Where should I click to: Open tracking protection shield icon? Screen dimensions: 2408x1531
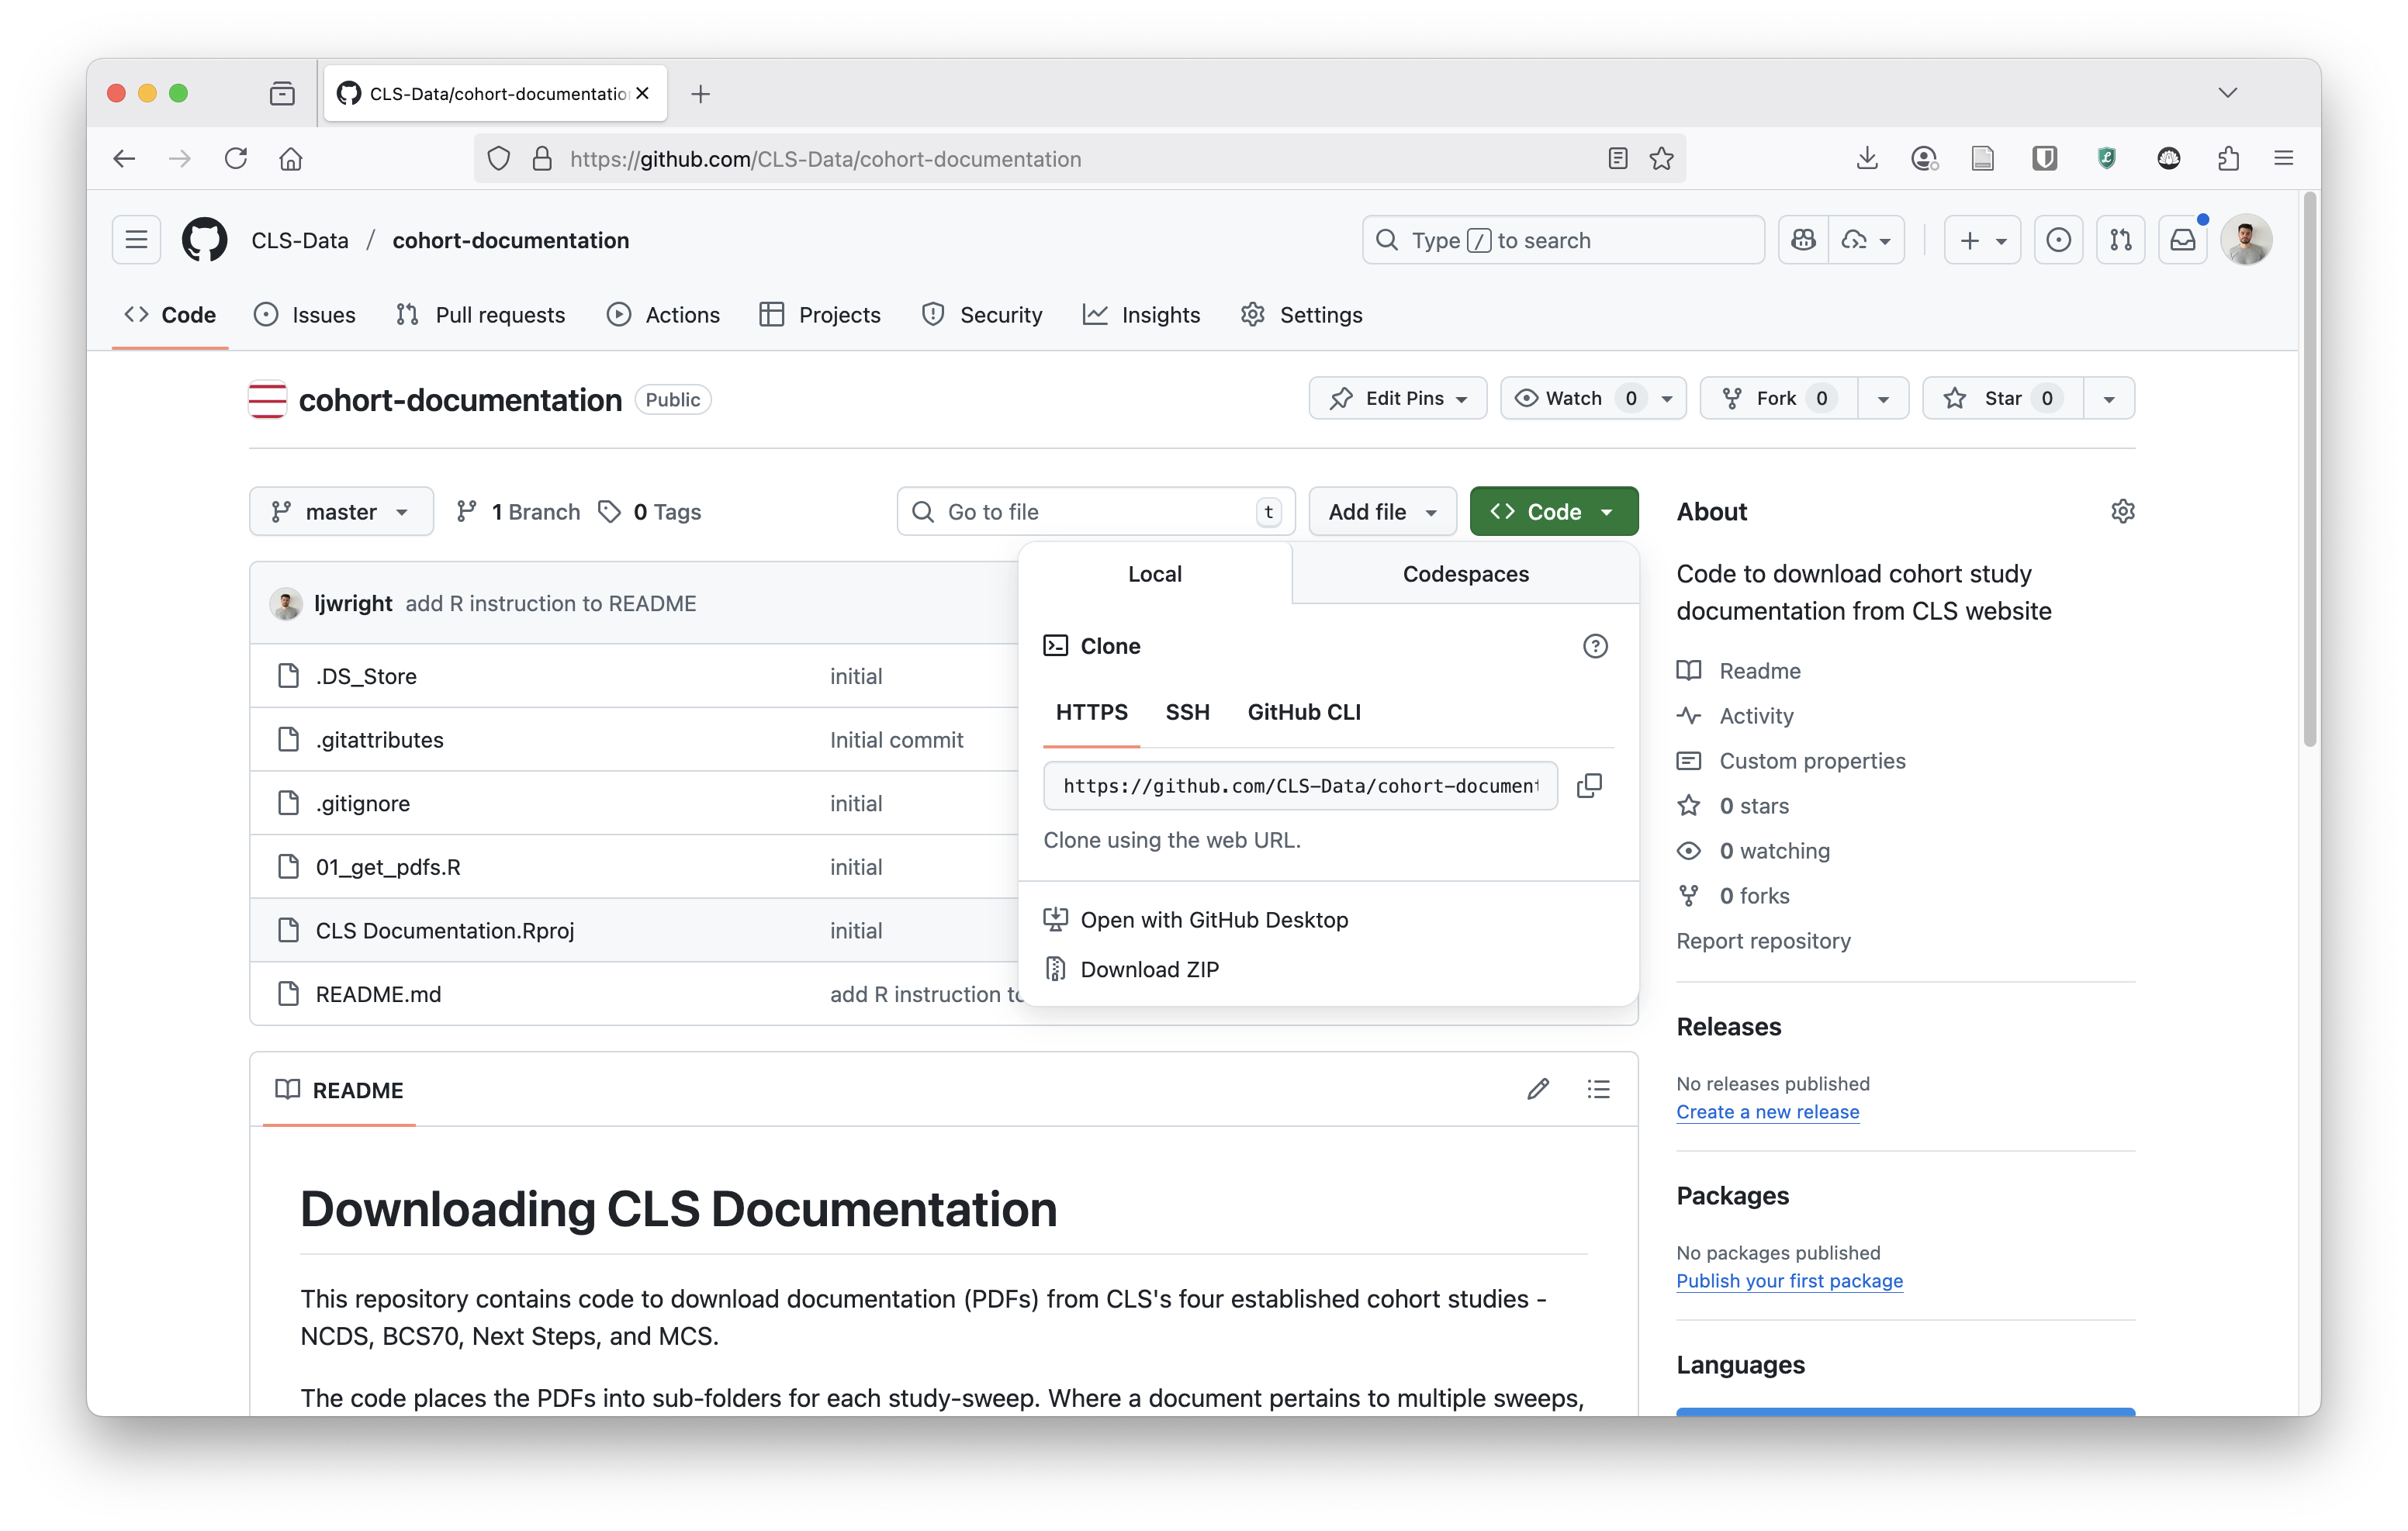click(498, 158)
